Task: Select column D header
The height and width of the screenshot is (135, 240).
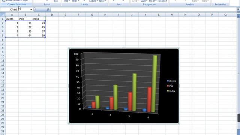Action: coord(52,15)
